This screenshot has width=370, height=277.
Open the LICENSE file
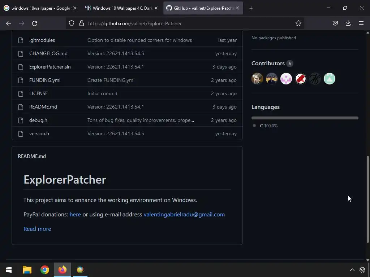[x=38, y=93]
